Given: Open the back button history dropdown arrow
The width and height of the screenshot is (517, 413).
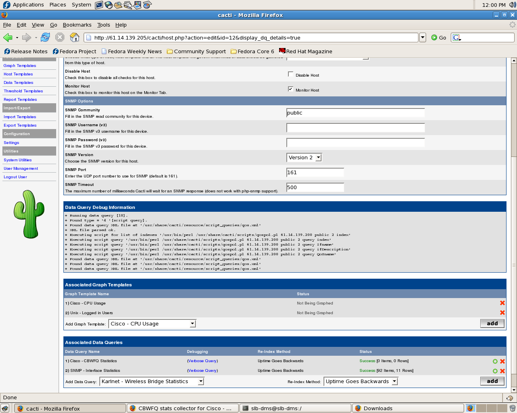Looking at the screenshot, I should (x=17, y=38).
